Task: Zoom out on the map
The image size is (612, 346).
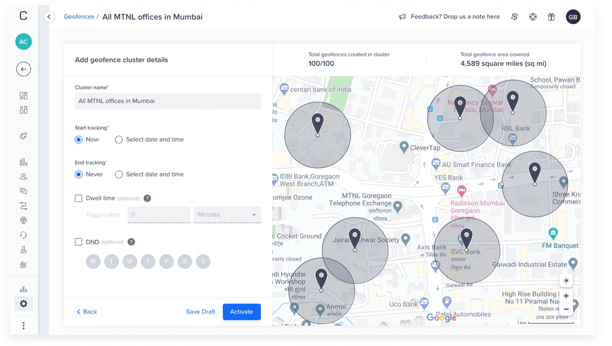Action: 566,309
